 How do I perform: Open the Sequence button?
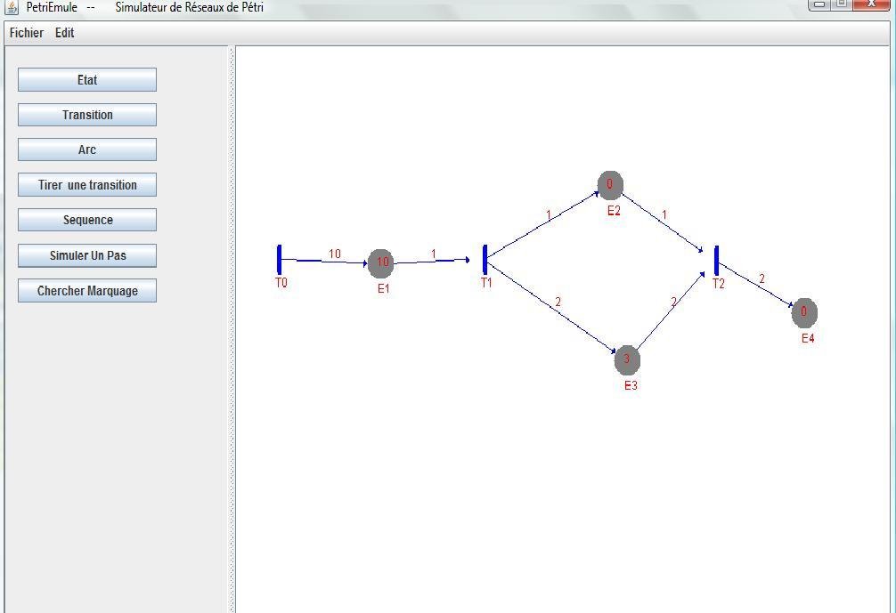(x=87, y=220)
